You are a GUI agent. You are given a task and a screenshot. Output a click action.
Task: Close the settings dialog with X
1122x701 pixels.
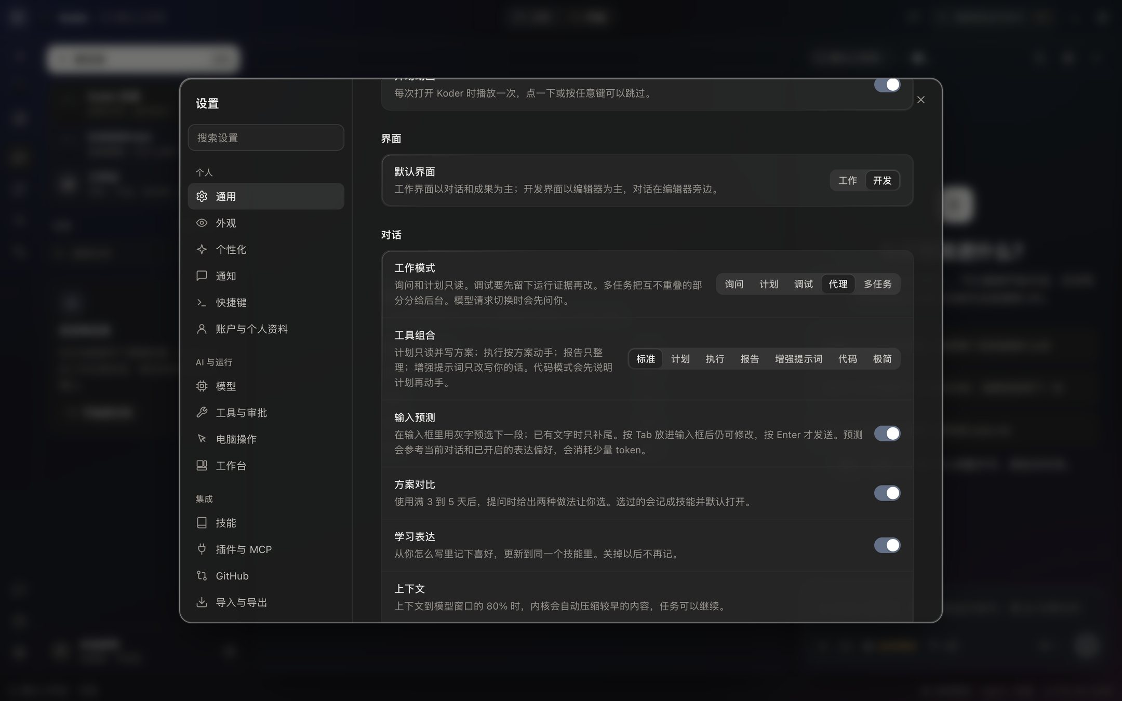point(920,100)
